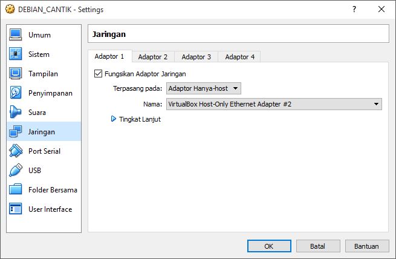Click the Suara label in sidebar
The image size is (396, 259).
37,112
